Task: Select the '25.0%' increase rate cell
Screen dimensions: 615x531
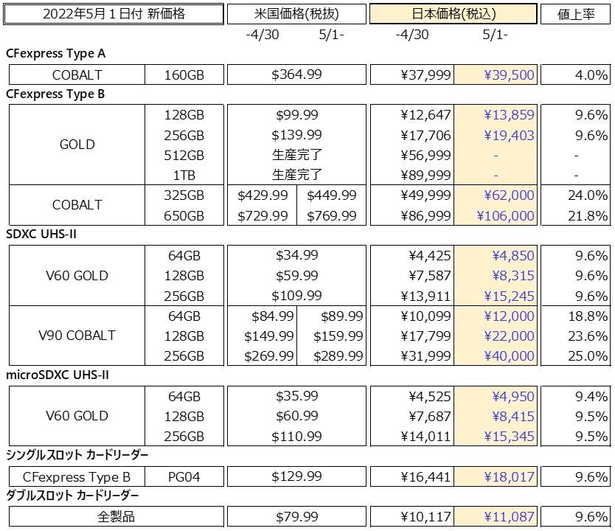Action: (588, 356)
